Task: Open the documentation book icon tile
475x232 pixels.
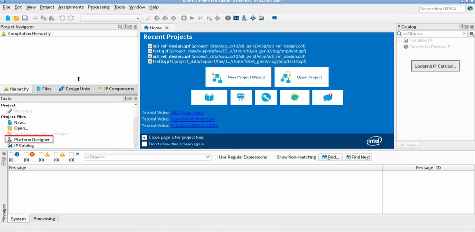Action: click(209, 97)
